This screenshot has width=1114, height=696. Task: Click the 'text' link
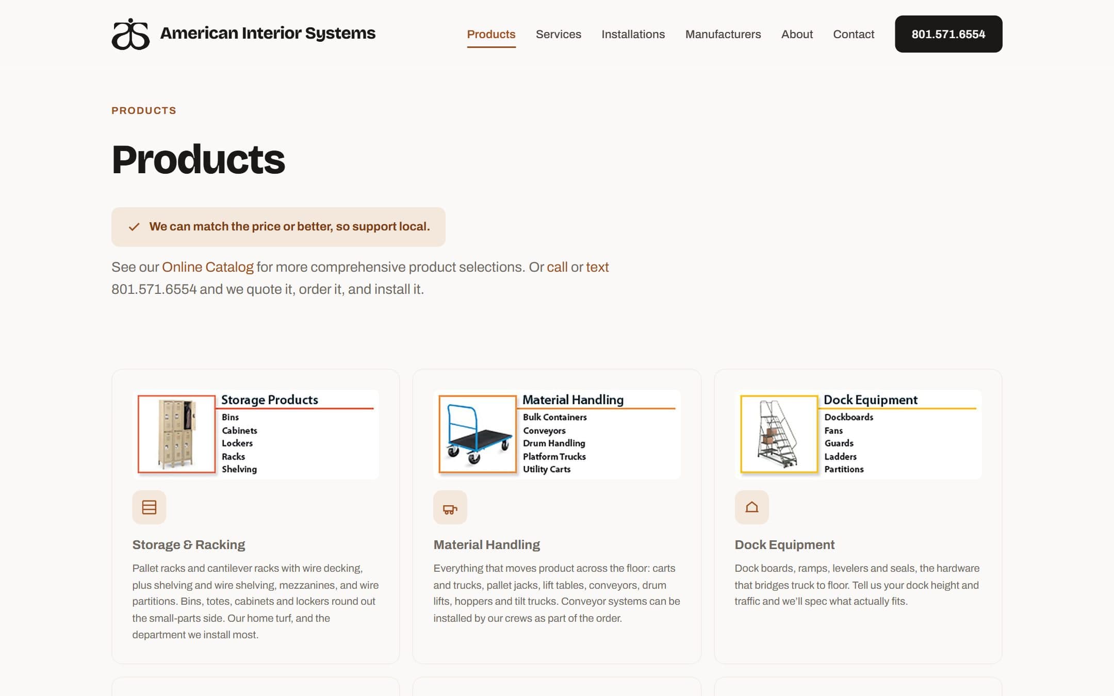coord(597,267)
